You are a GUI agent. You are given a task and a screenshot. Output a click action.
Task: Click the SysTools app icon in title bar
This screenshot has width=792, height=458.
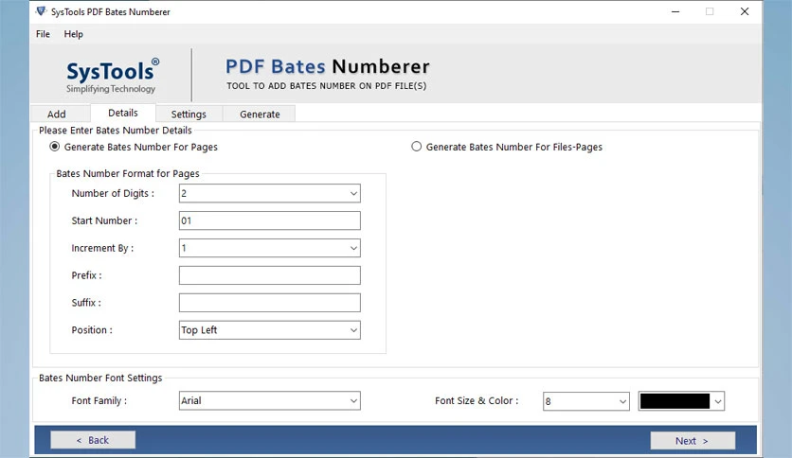coord(41,11)
